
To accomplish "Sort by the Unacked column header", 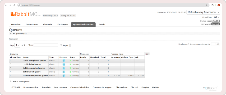I will (x=94, y=57).
